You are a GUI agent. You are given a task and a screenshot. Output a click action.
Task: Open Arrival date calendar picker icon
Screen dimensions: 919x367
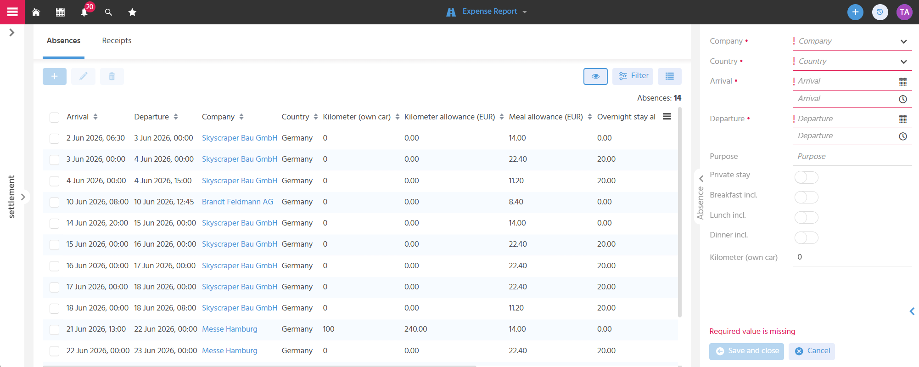[903, 82]
